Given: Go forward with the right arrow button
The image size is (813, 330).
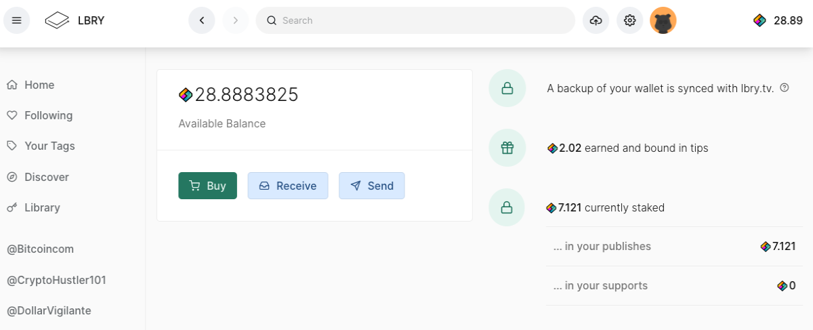Looking at the screenshot, I should 235,20.
